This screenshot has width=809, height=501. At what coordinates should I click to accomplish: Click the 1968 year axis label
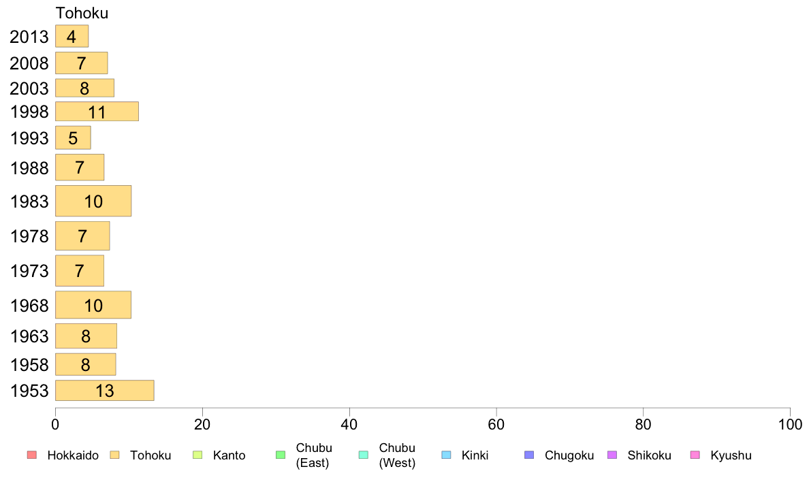pos(29,306)
